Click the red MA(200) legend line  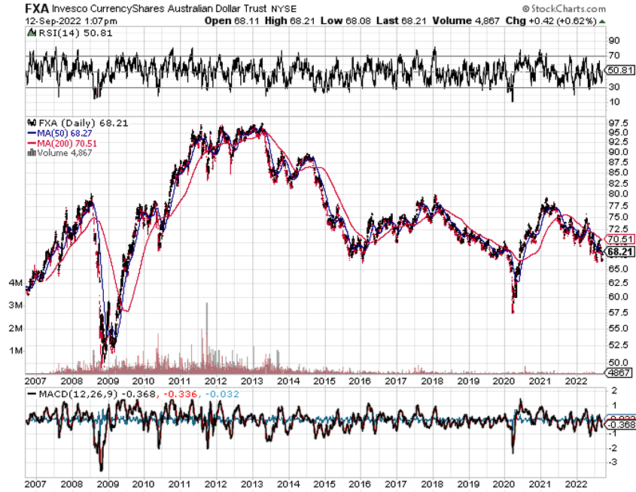click(x=30, y=142)
